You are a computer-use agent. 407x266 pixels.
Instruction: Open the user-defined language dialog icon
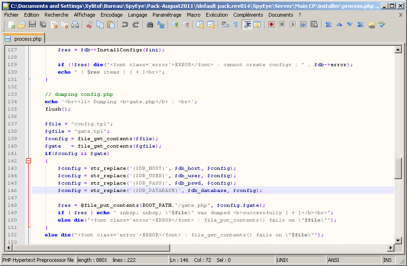pyautogui.click(x=257, y=25)
